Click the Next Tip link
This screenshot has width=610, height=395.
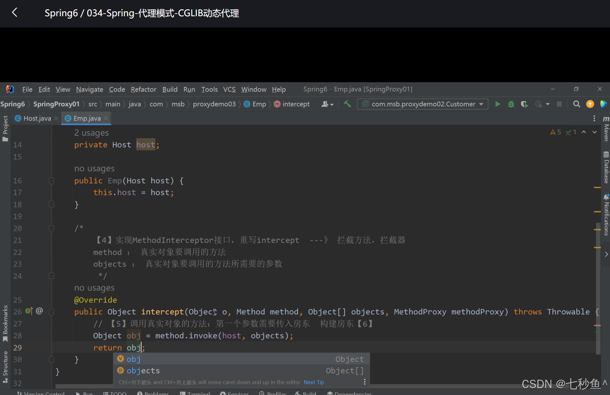point(314,382)
